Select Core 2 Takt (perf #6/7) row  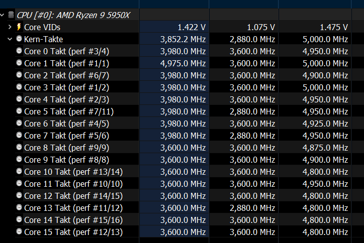click(x=182, y=75)
